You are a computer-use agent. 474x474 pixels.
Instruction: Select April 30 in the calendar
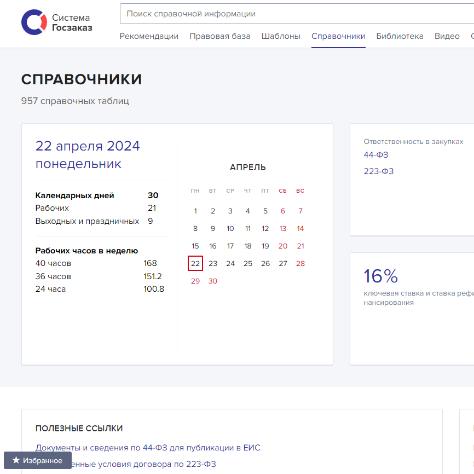coord(212,281)
